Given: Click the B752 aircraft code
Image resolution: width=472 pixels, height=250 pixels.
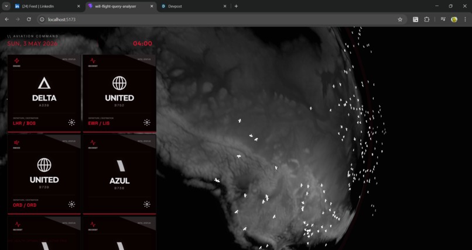Looking at the screenshot, I should (x=119, y=105).
